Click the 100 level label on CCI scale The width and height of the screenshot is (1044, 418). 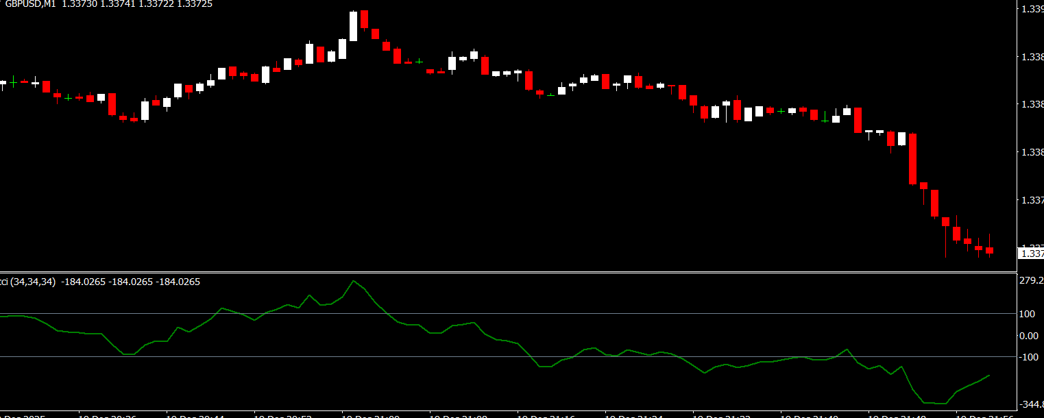coord(1028,314)
